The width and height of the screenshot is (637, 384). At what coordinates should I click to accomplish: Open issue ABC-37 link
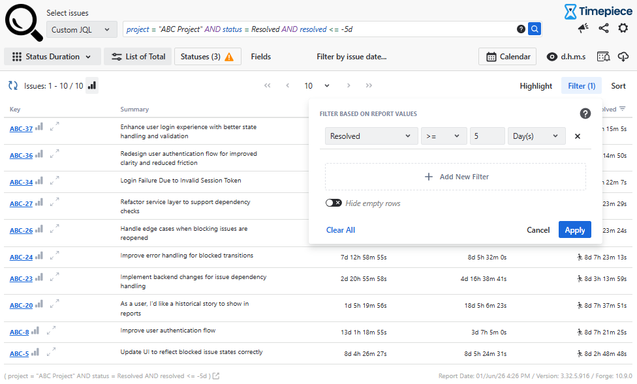click(21, 128)
